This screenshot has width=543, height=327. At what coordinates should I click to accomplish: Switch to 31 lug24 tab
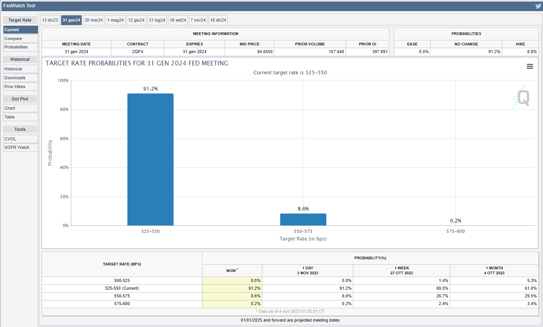coord(157,20)
